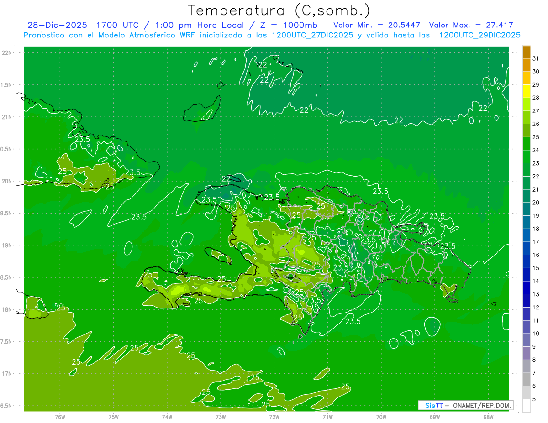Click the 'Temperatura (C,somb.)' chart title
The height and width of the screenshot is (423, 548).
pyautogui.click(x=279, y=10)
